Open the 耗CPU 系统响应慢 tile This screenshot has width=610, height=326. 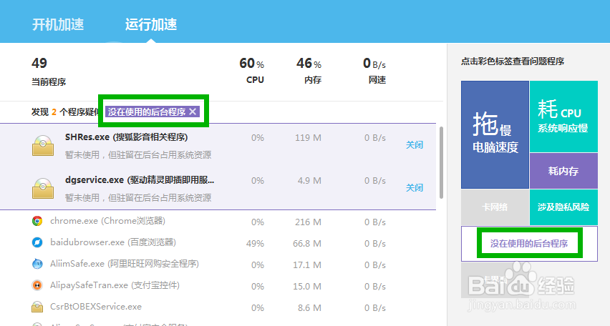(x=563, y=117)
